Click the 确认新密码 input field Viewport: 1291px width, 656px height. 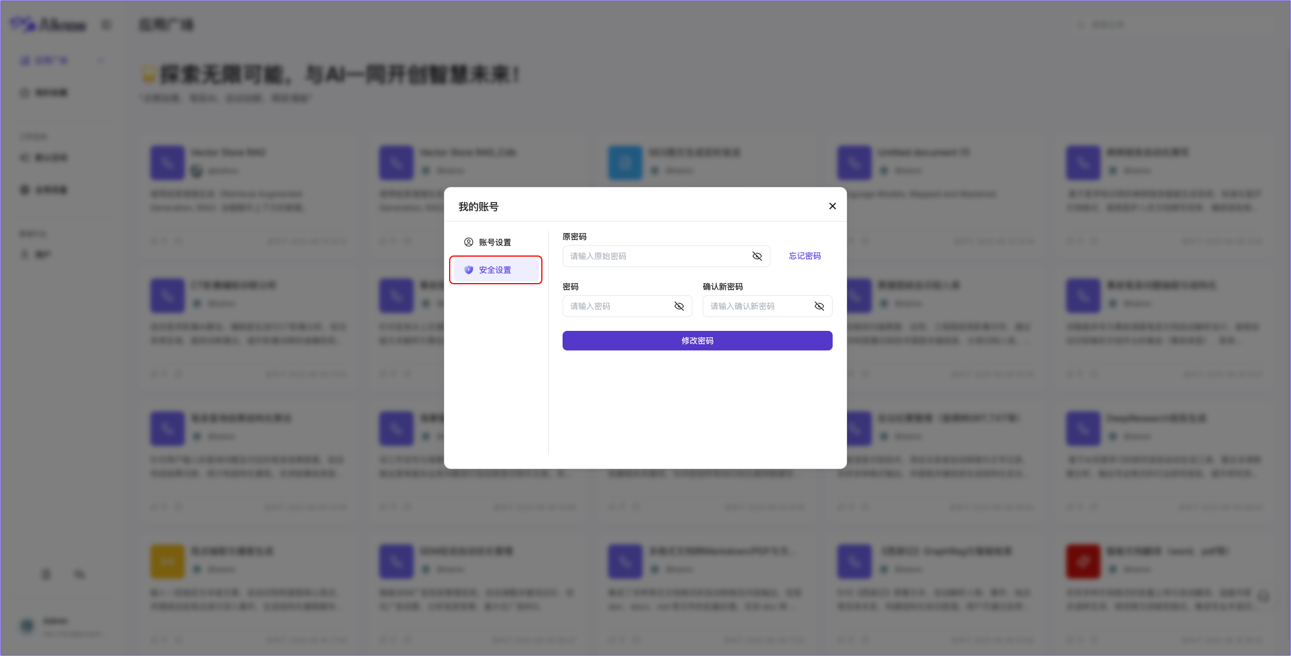[754, 306]
